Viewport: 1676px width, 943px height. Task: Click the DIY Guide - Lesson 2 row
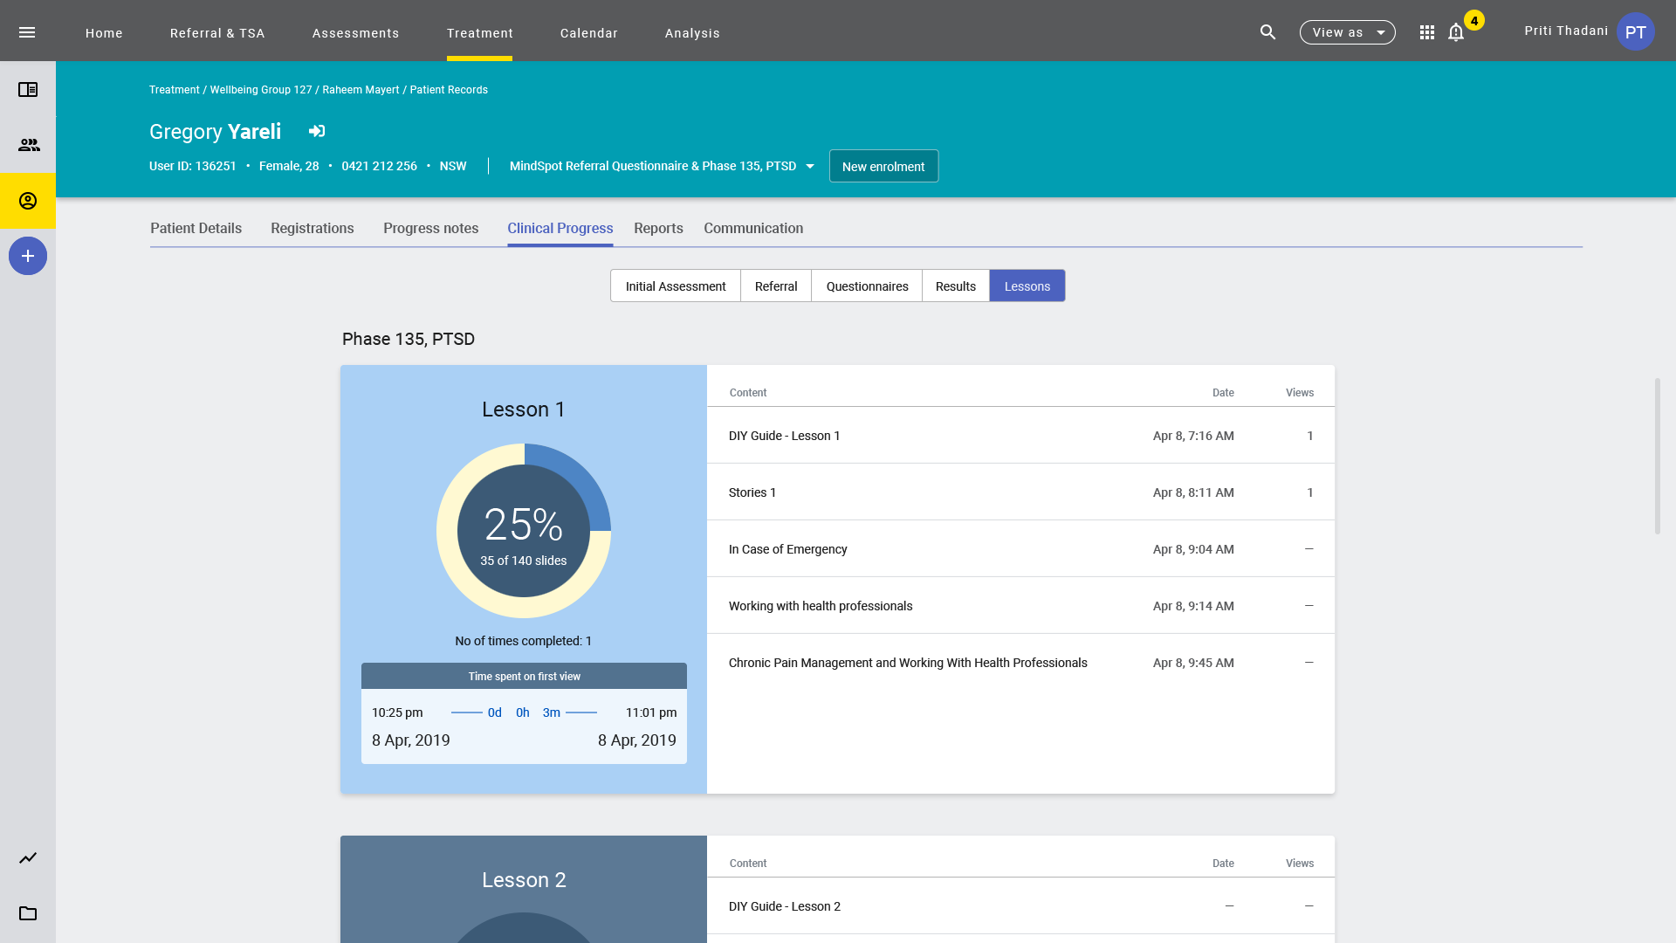pos(1020,906)
